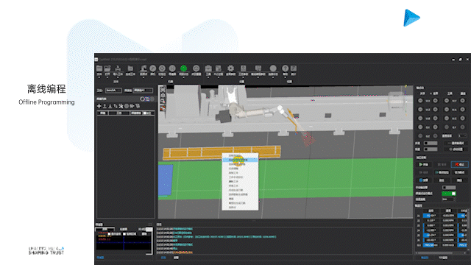Open the second dropdown above the list panel

pos(143,90)
